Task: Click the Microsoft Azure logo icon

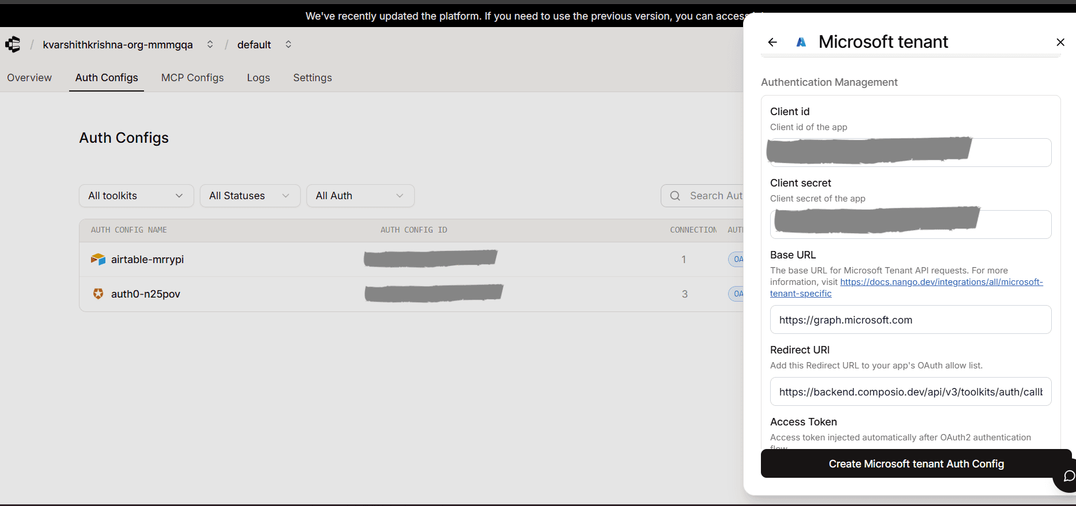Action: pos(801,42)
